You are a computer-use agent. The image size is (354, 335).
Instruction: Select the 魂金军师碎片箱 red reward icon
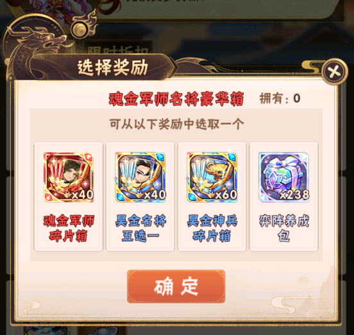[69, 177]
